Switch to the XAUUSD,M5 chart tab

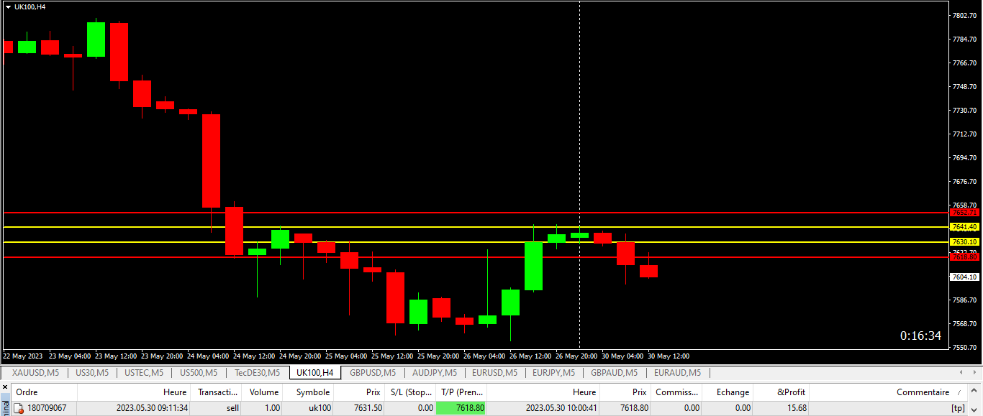click(x=35, y=373)
